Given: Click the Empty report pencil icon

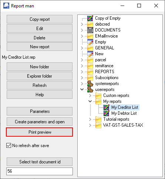Looking at the screenshot, I should 90,42.
